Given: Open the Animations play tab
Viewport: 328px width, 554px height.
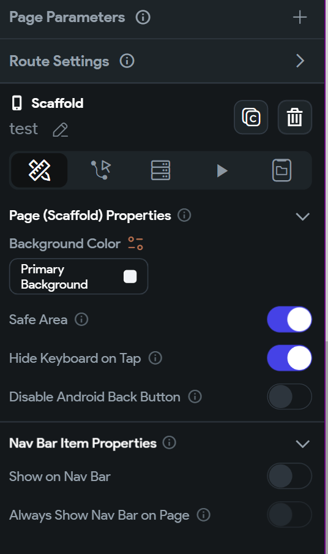Looking at the screenshot, I should (222, 170).
